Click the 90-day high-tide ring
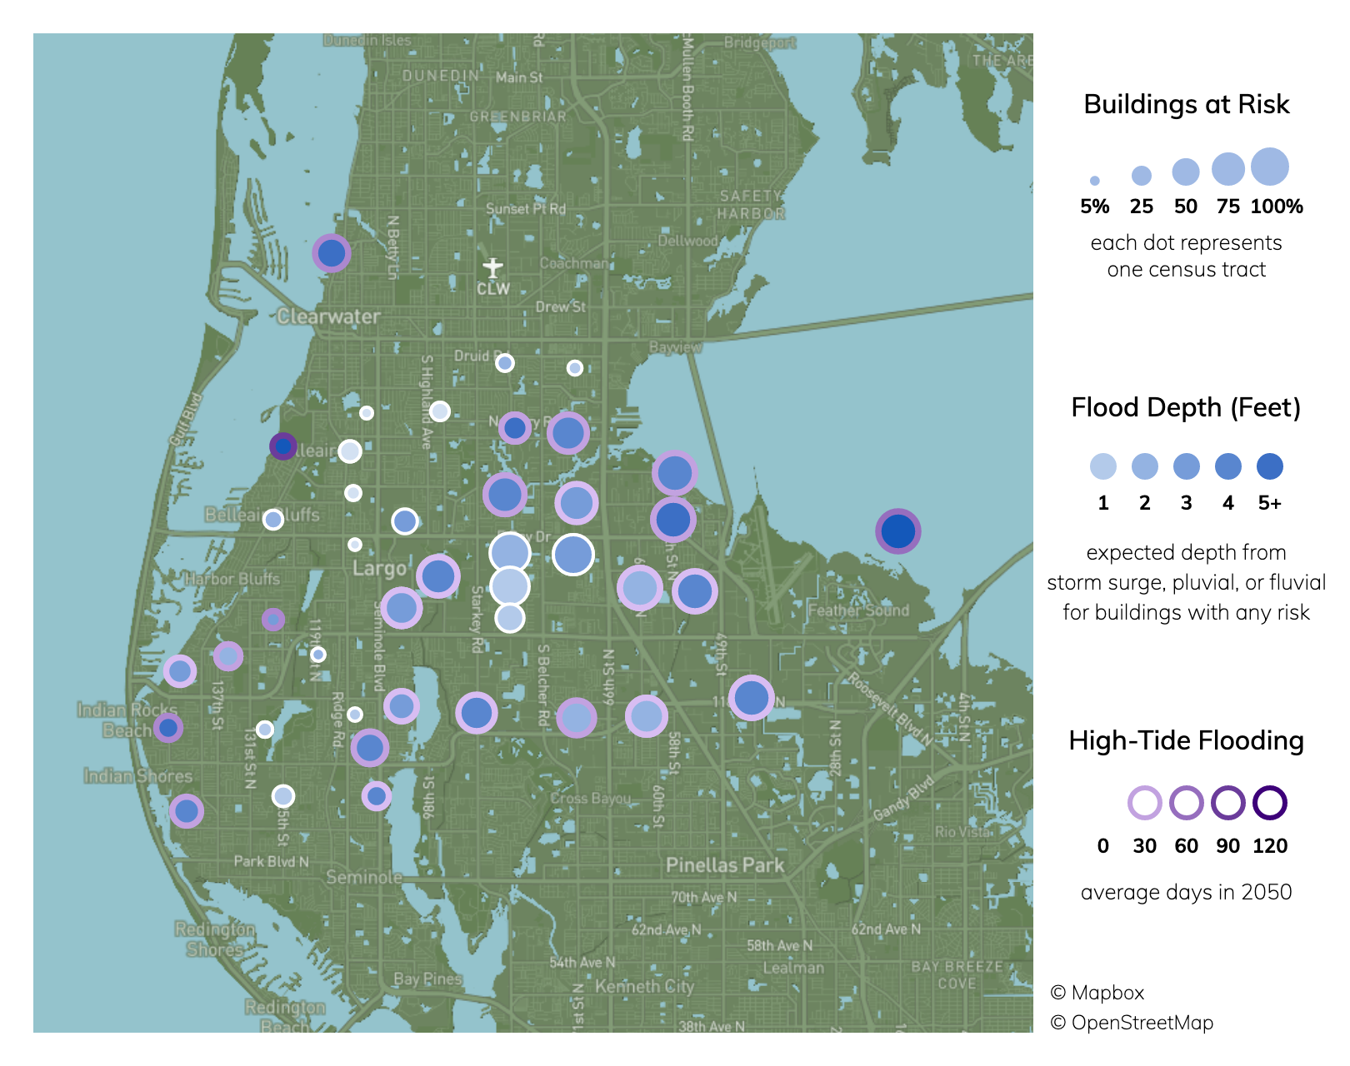1350x1066 pixels. (1228, 804)
